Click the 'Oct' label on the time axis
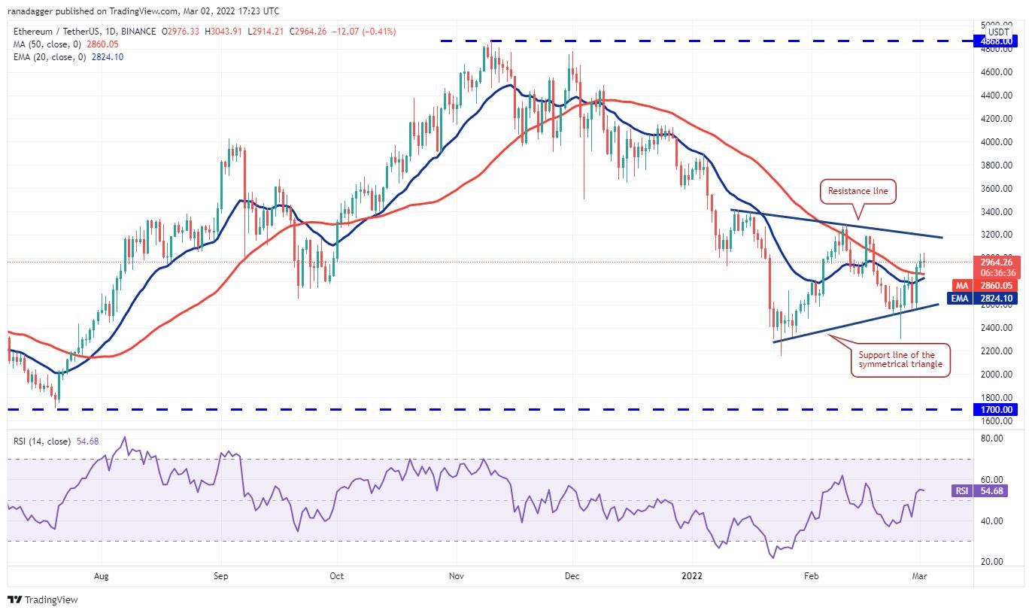Viewport: 1032px width, 613px height. 336,575
